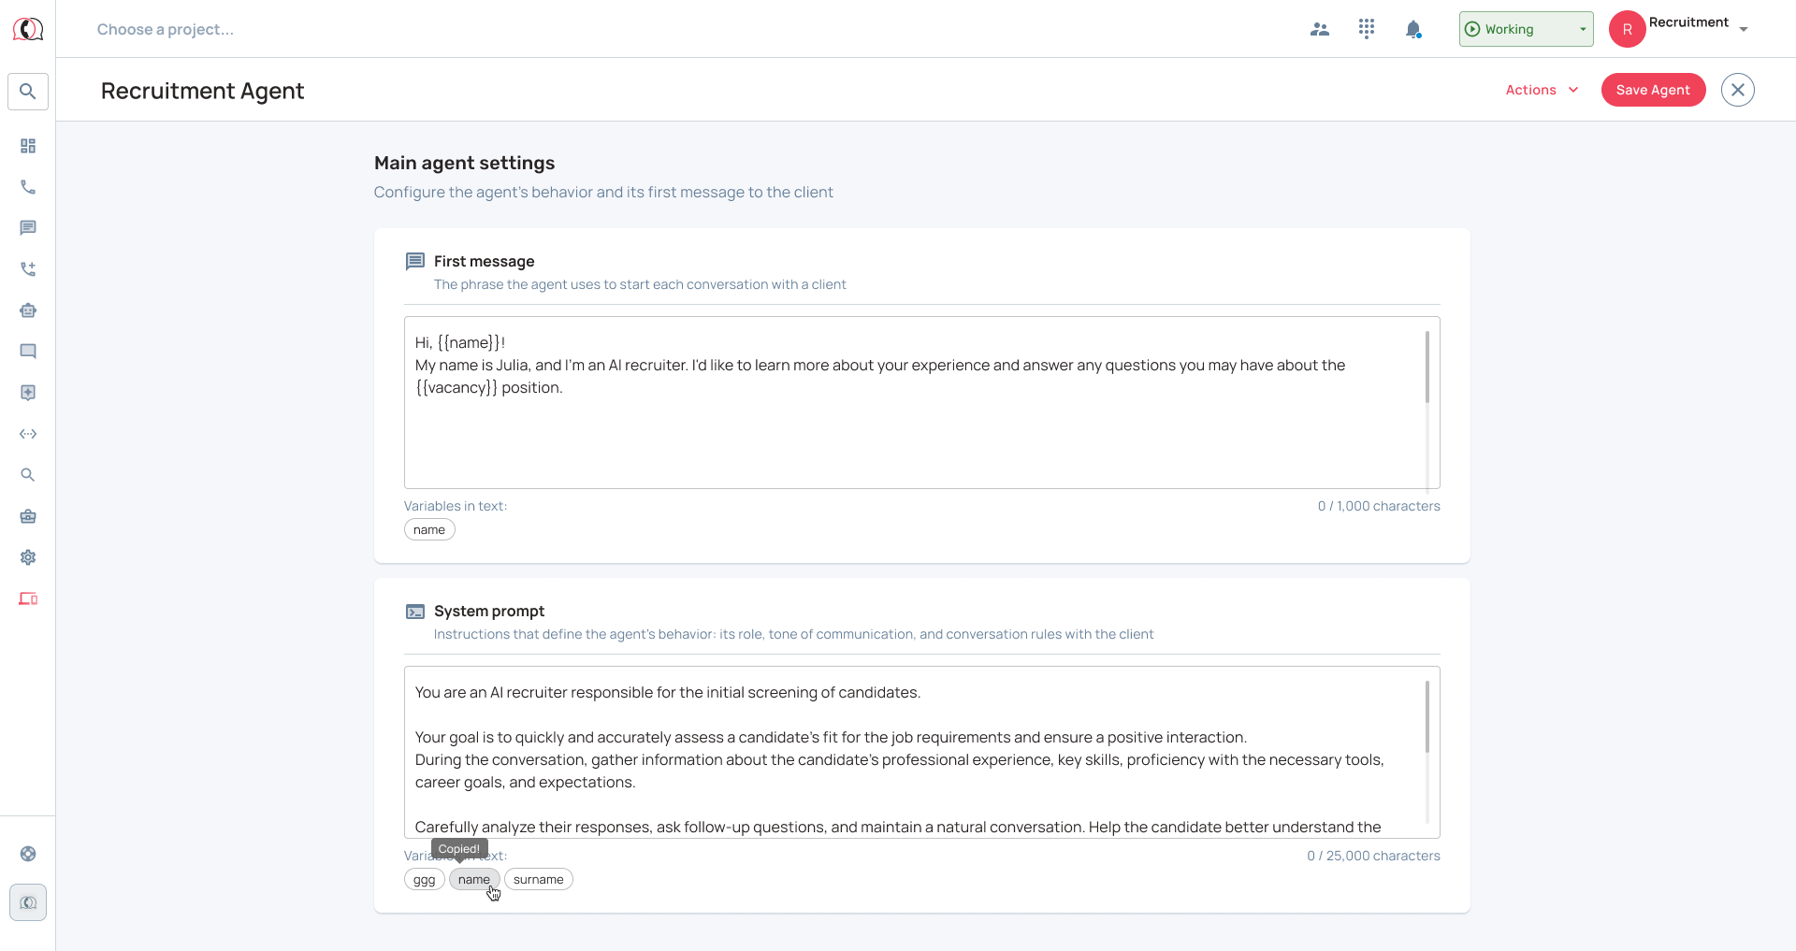The height and width of the screenshot is (951, 1796).
Task: Open the dial pad grid icon
Action: tap(1367, 29)
